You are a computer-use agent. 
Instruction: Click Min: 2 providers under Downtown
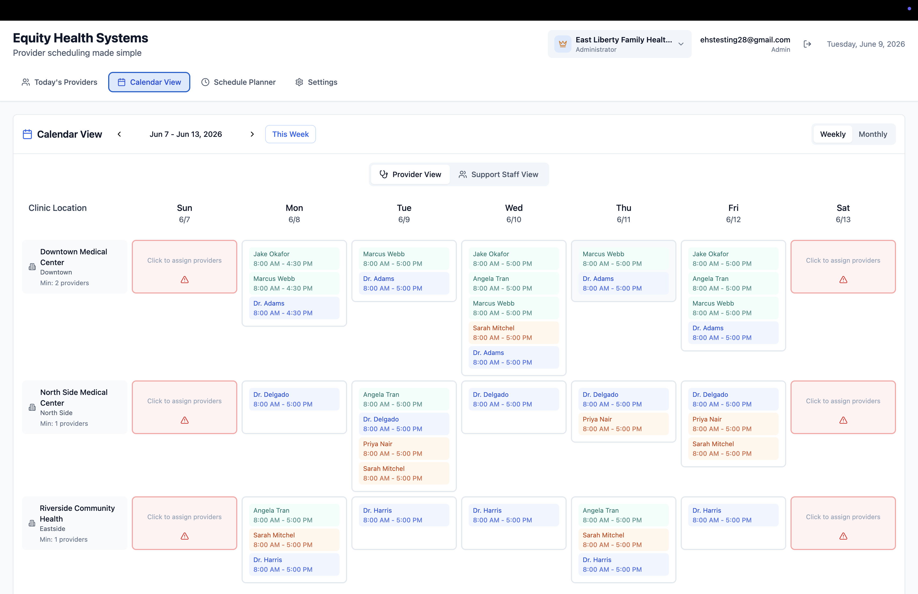pos(64,283)
